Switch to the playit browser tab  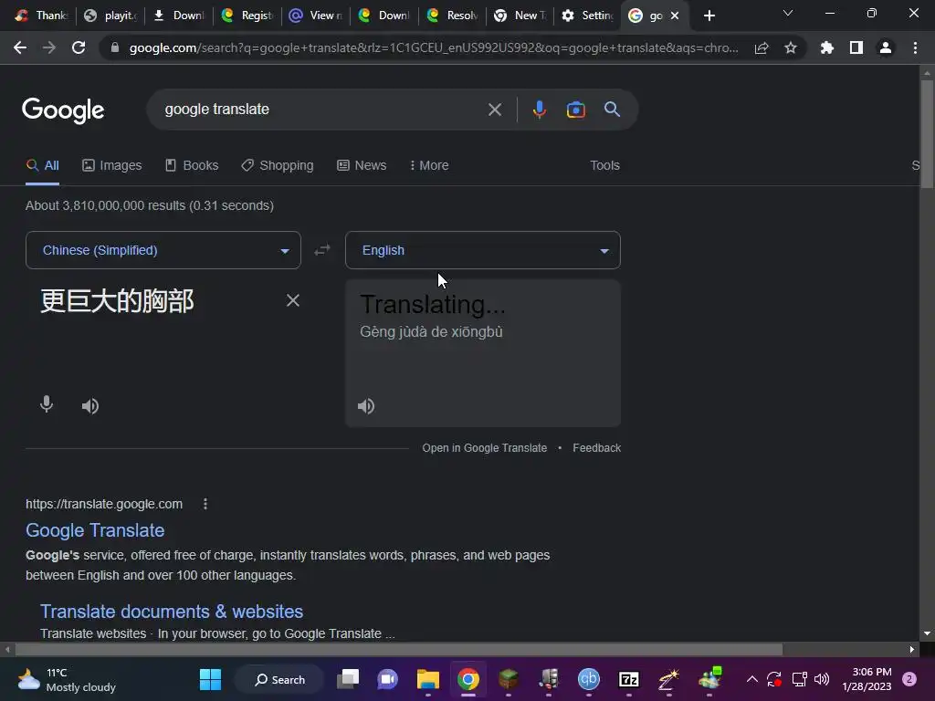[110, 16]
